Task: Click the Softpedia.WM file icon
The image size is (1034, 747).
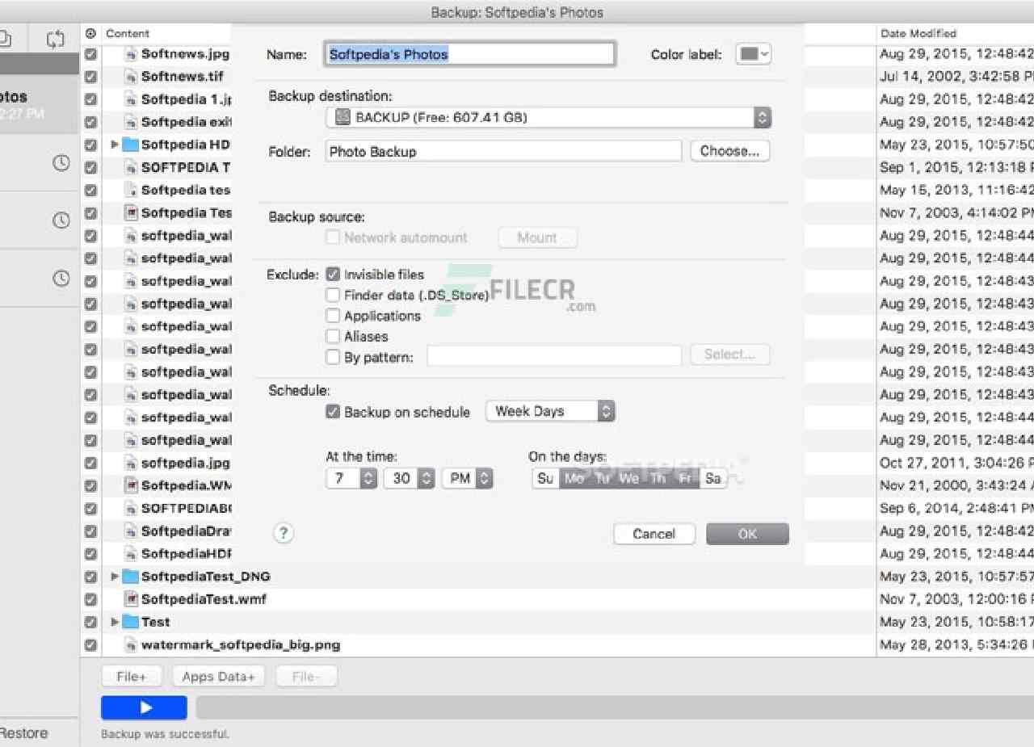Action: (x=130, y=486)
